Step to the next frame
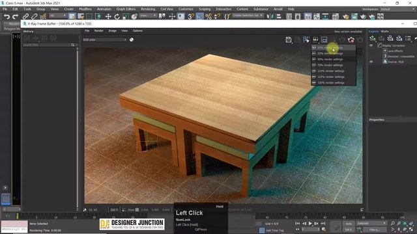This screenshot has height=234, width=417. (x=317, y=224)
